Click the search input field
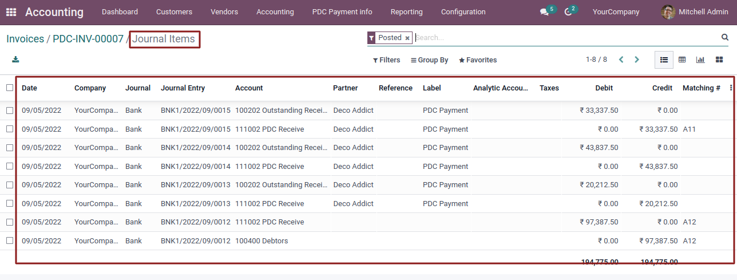Image resolution: width=737 pixels, height=280 pixels. point(566,38)
